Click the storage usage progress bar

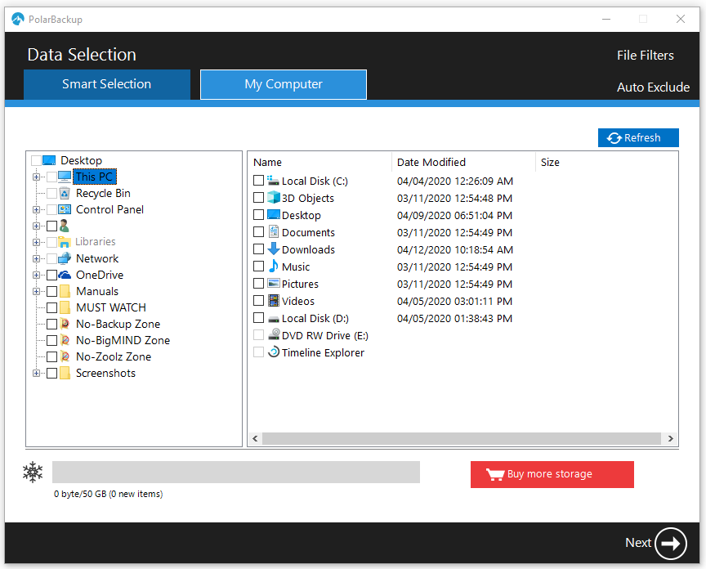point(236,472)
